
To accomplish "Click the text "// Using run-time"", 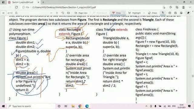I will click(x=22, y=30).
